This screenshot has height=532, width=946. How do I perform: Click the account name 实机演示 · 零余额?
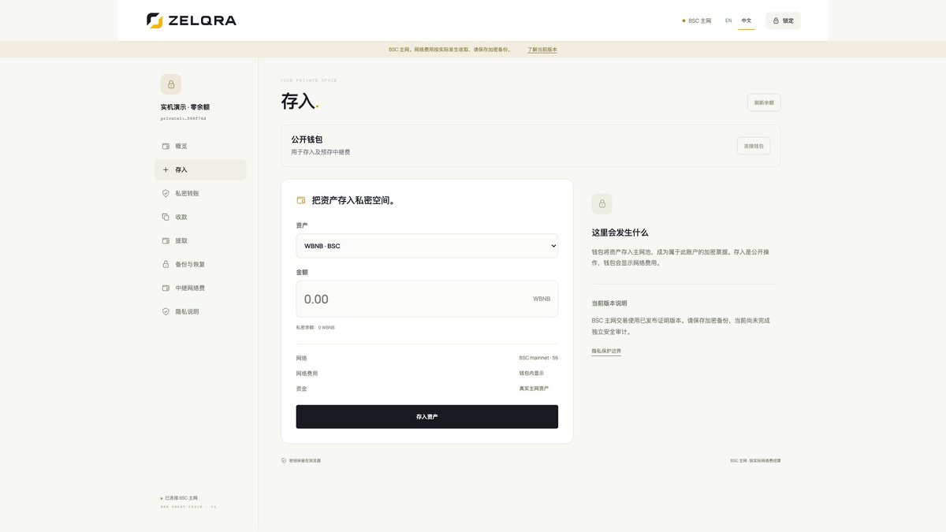pyautogui.click(x=185, y=107)
